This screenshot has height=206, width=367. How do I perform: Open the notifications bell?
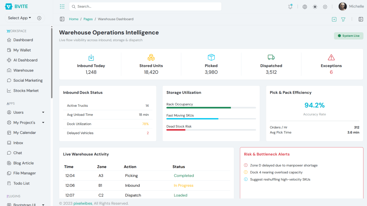coord(290,6)
